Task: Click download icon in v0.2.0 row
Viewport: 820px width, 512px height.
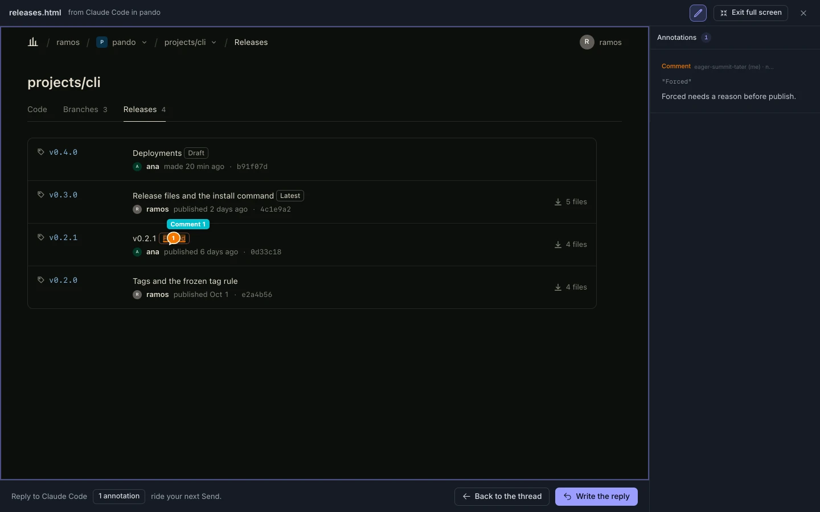Action: pos(558,287)
